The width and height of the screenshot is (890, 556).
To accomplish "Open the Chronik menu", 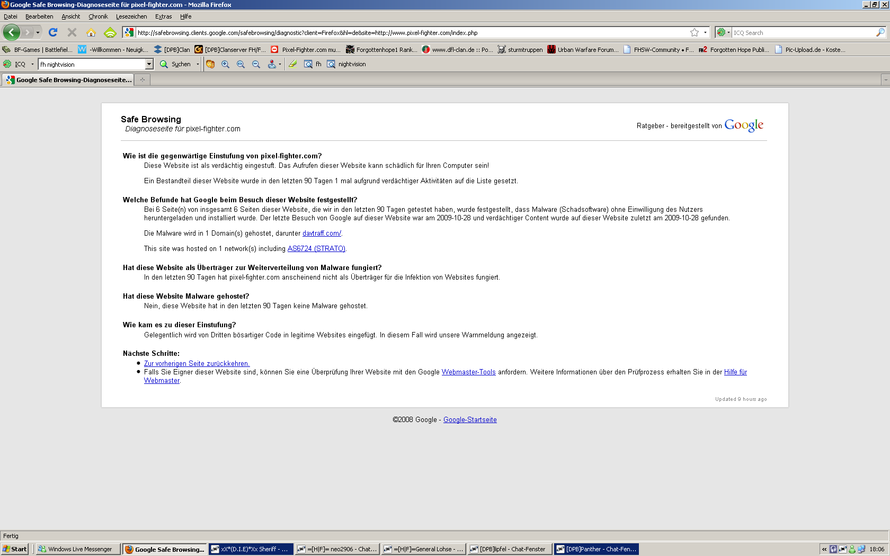I will (98, 16).
